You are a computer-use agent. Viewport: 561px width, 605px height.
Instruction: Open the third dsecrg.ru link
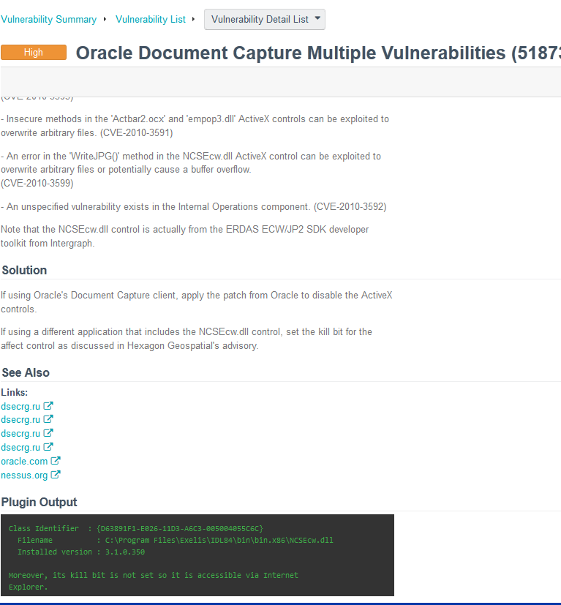point(20,434)
